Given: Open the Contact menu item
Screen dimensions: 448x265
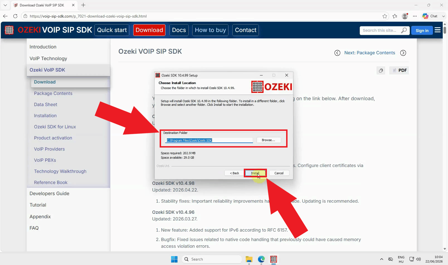Looking at the screenshot, I should click(245, 30).
